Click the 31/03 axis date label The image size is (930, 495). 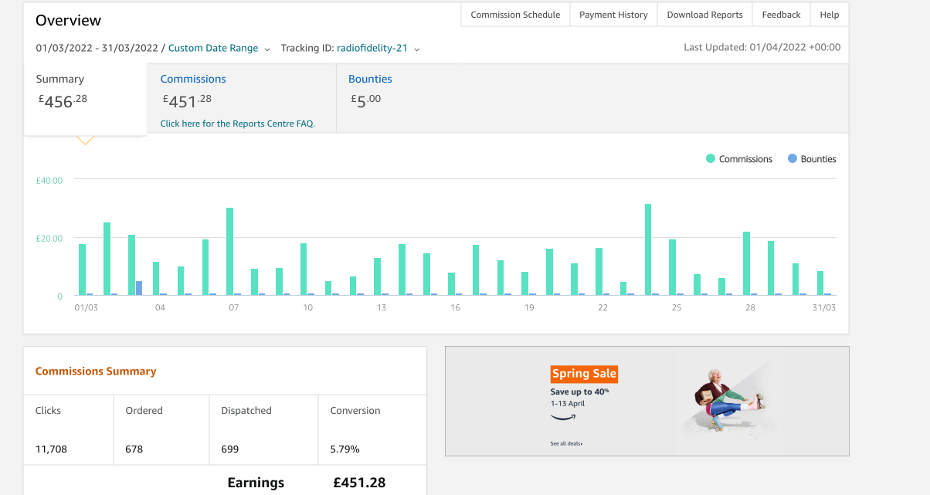click(x=824, y=307)
